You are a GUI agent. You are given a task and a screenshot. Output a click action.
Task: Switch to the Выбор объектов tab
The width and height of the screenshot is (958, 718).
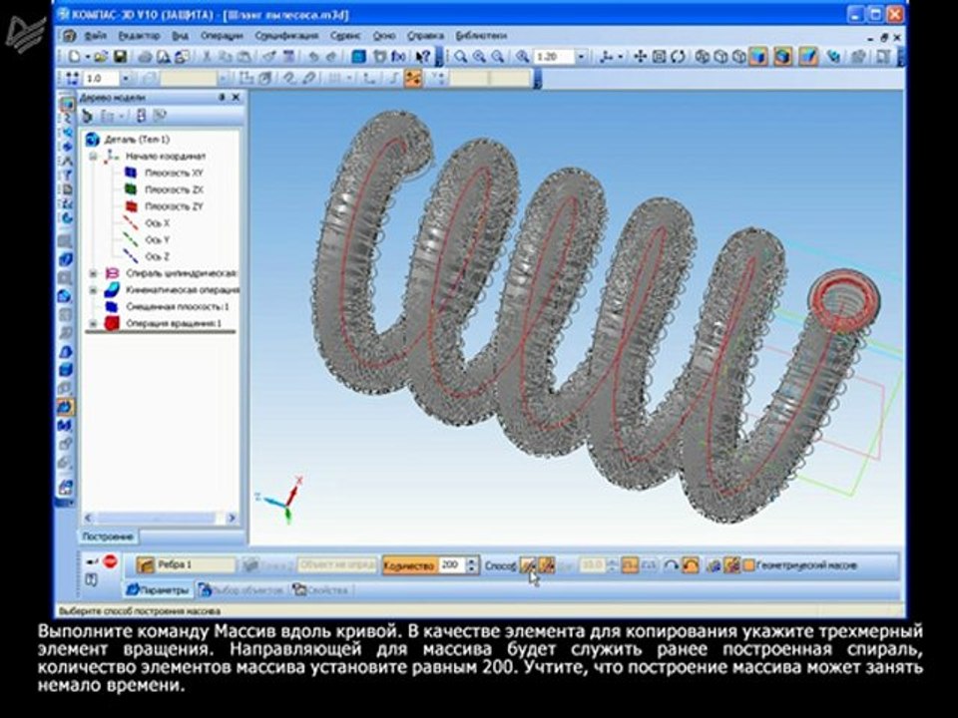(240, 589)
